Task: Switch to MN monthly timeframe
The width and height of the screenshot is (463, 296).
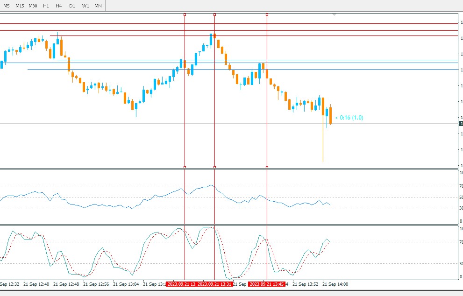Action: pyautogui.click(x=98, y=6)
